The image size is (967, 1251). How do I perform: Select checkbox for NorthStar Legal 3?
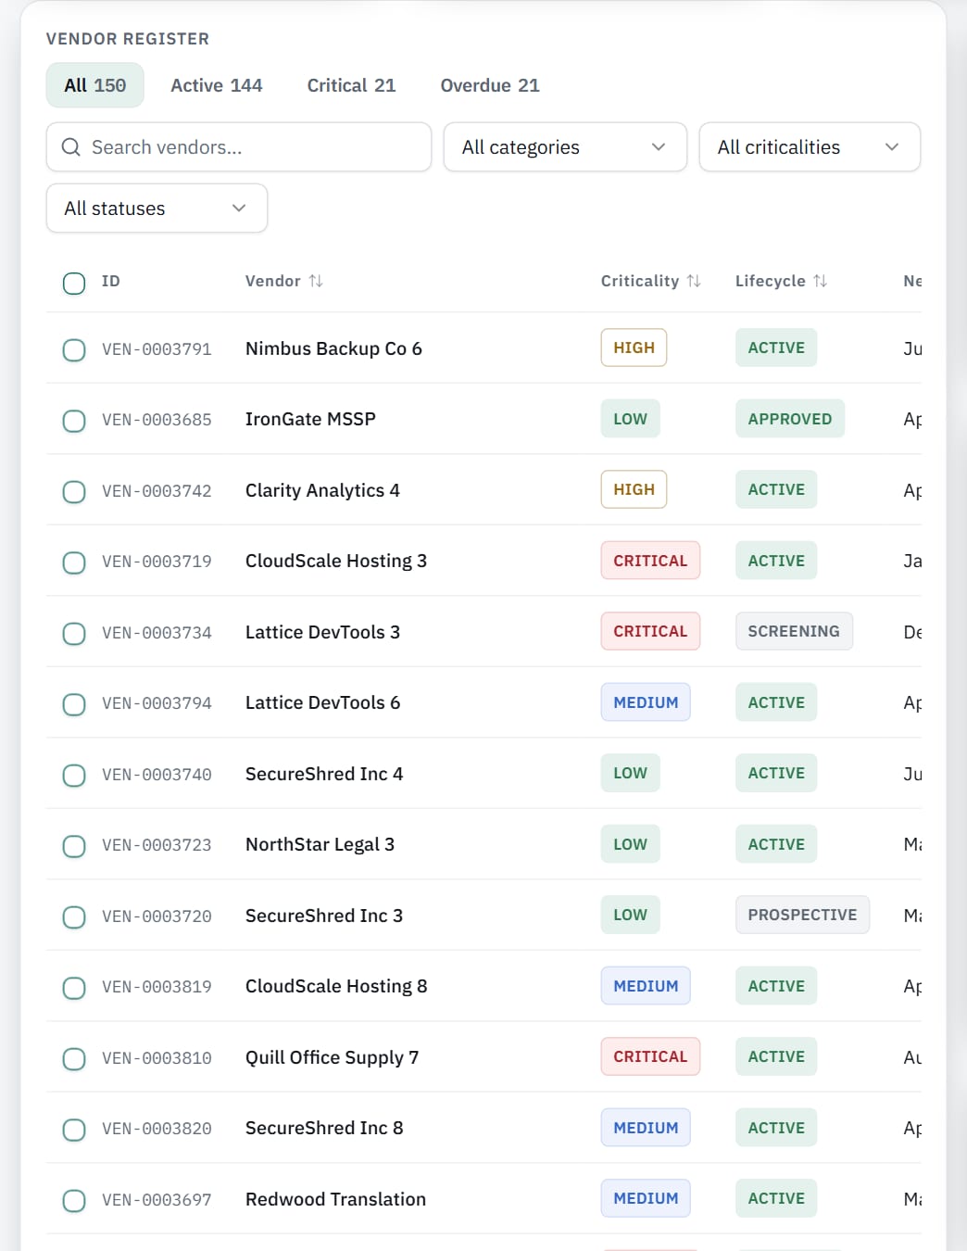(74, 846)
